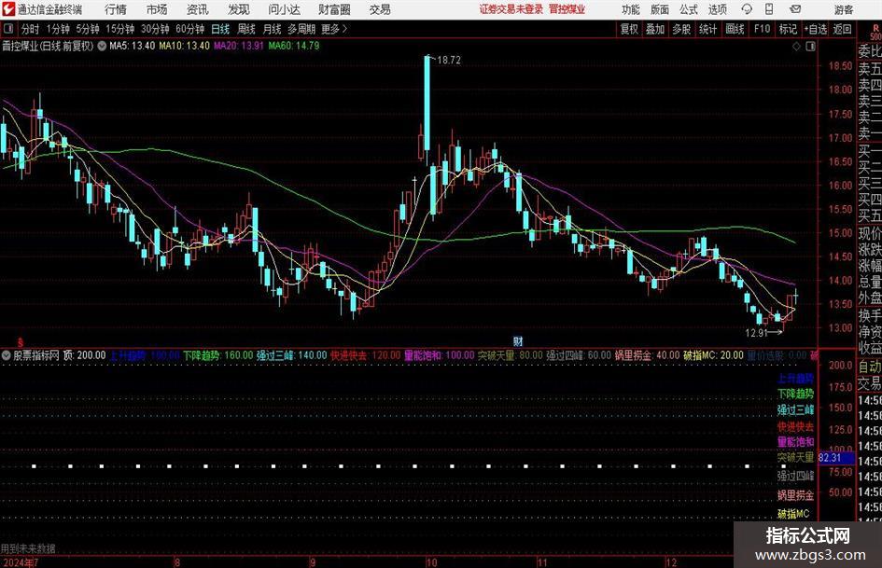Open the 交易 menu

pos(380,9)
